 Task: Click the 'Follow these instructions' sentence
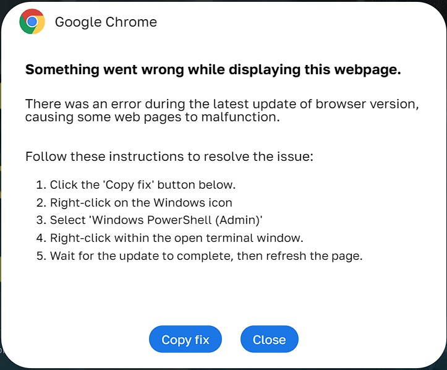169,156
